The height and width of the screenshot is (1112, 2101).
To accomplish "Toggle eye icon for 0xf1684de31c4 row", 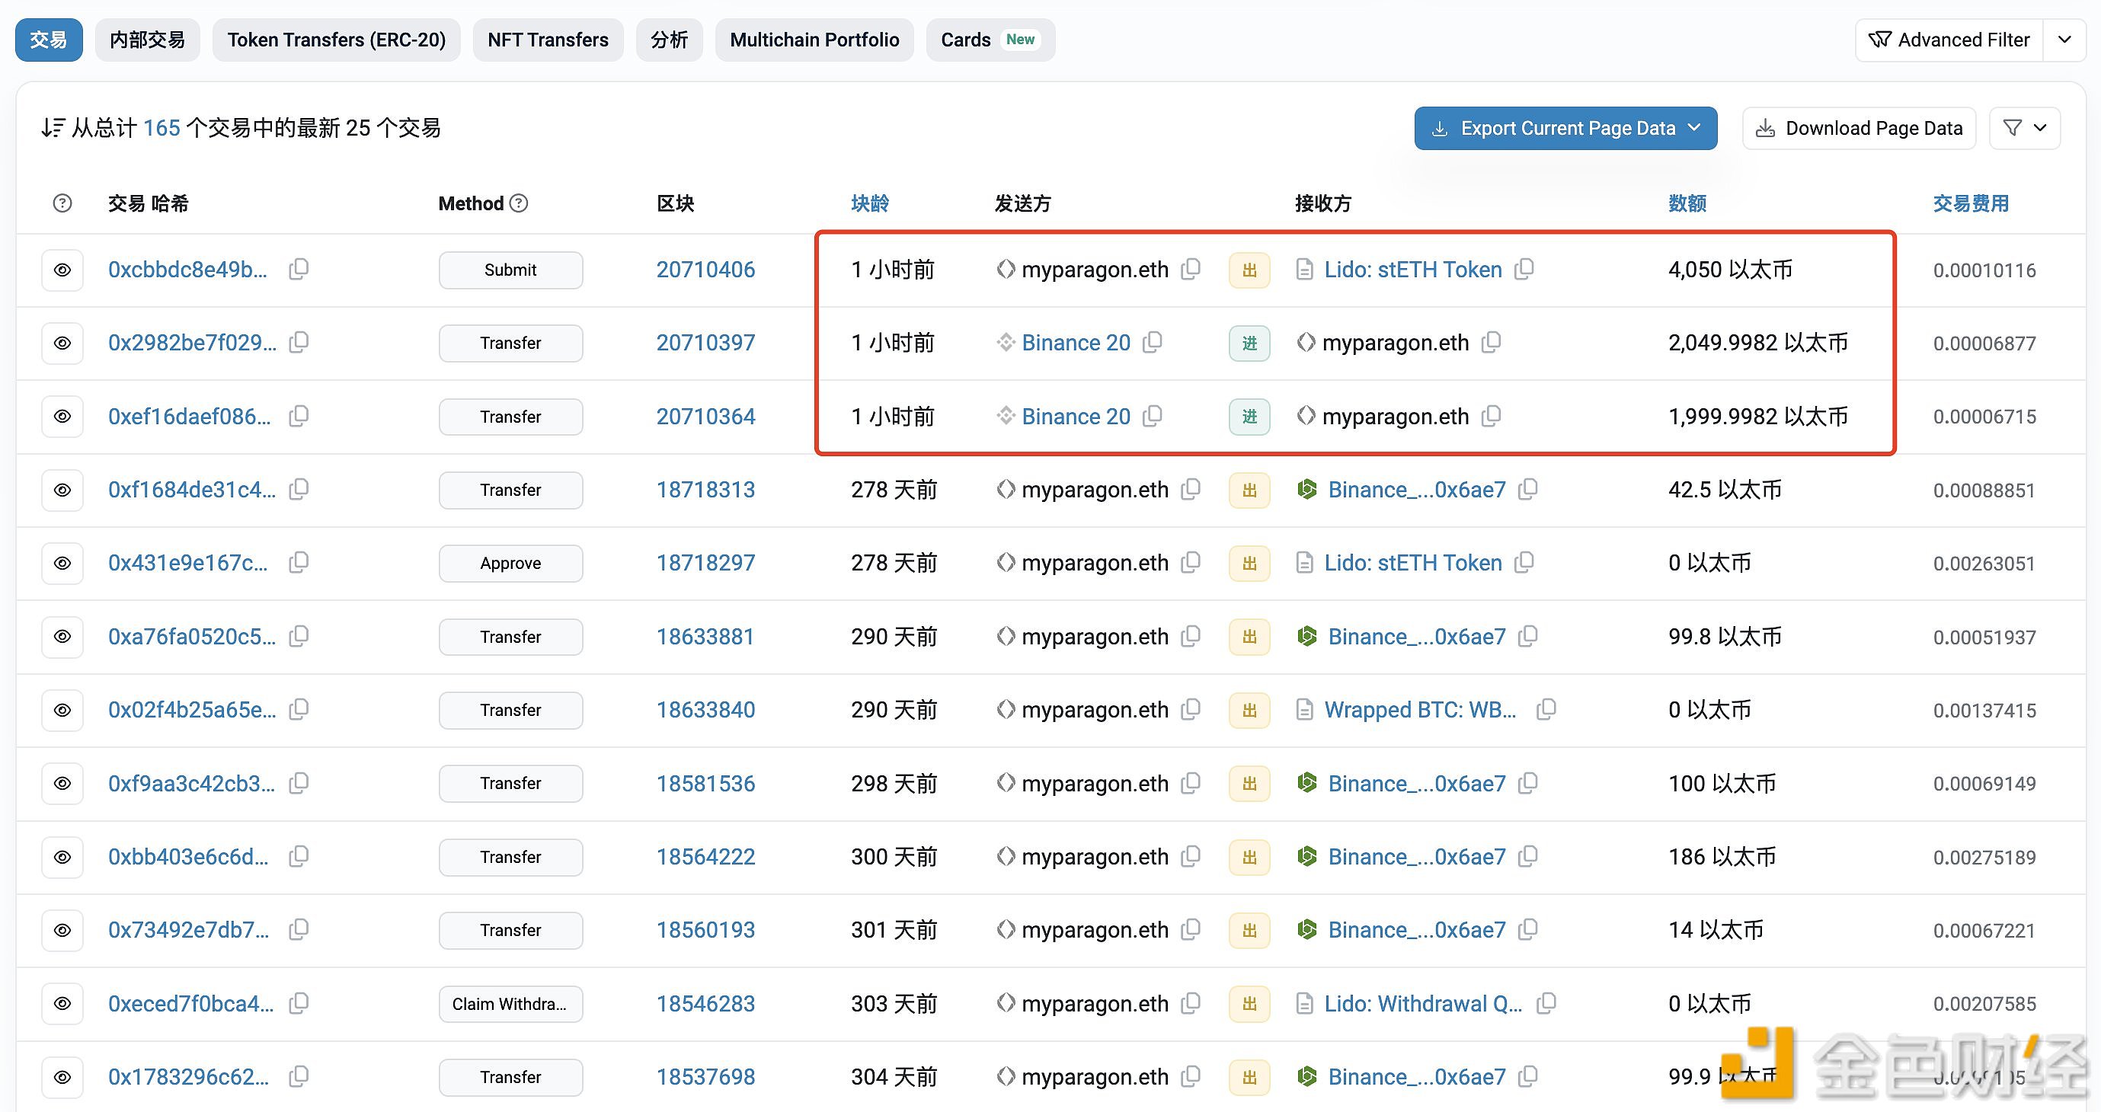I will pyautogui.click(x=62, y=490).
